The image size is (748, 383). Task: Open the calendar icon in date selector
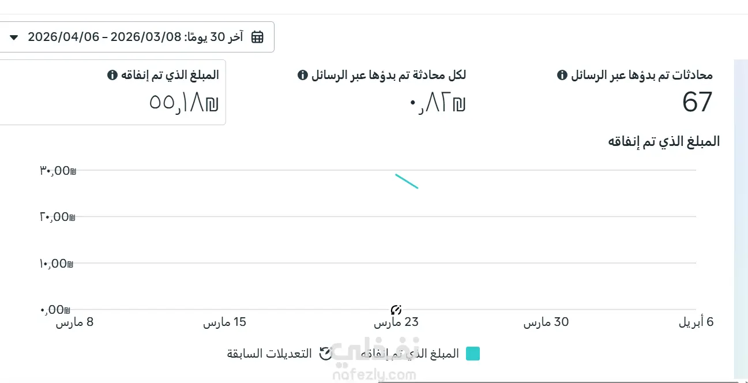point(257,37)
